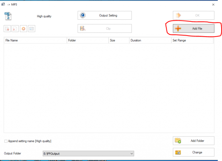Click the High quality preset label
The height and width of the screenshot is (161, 222).
(x=44, y=16)
